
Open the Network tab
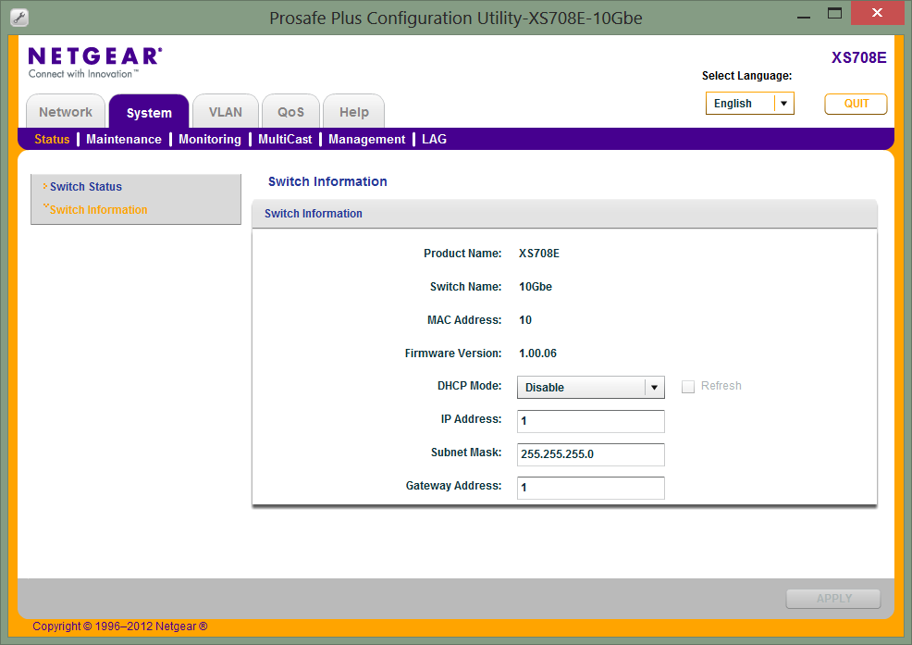click(x=66, y=112)
